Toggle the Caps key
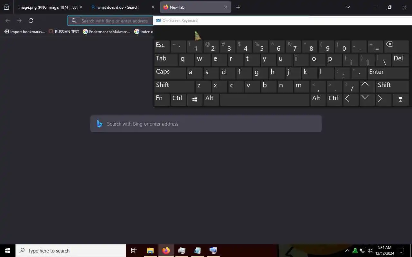Screen dimensions: 412x257 tap(170, 73)
